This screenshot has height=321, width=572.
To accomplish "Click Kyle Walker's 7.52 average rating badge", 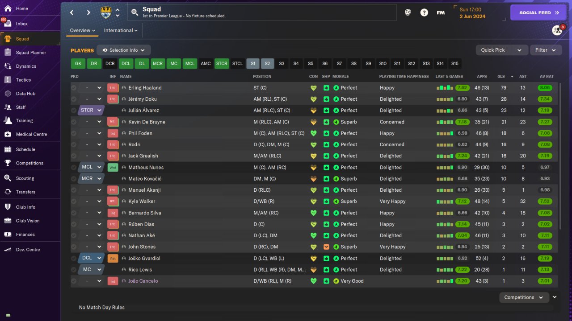I will [545, 202].
